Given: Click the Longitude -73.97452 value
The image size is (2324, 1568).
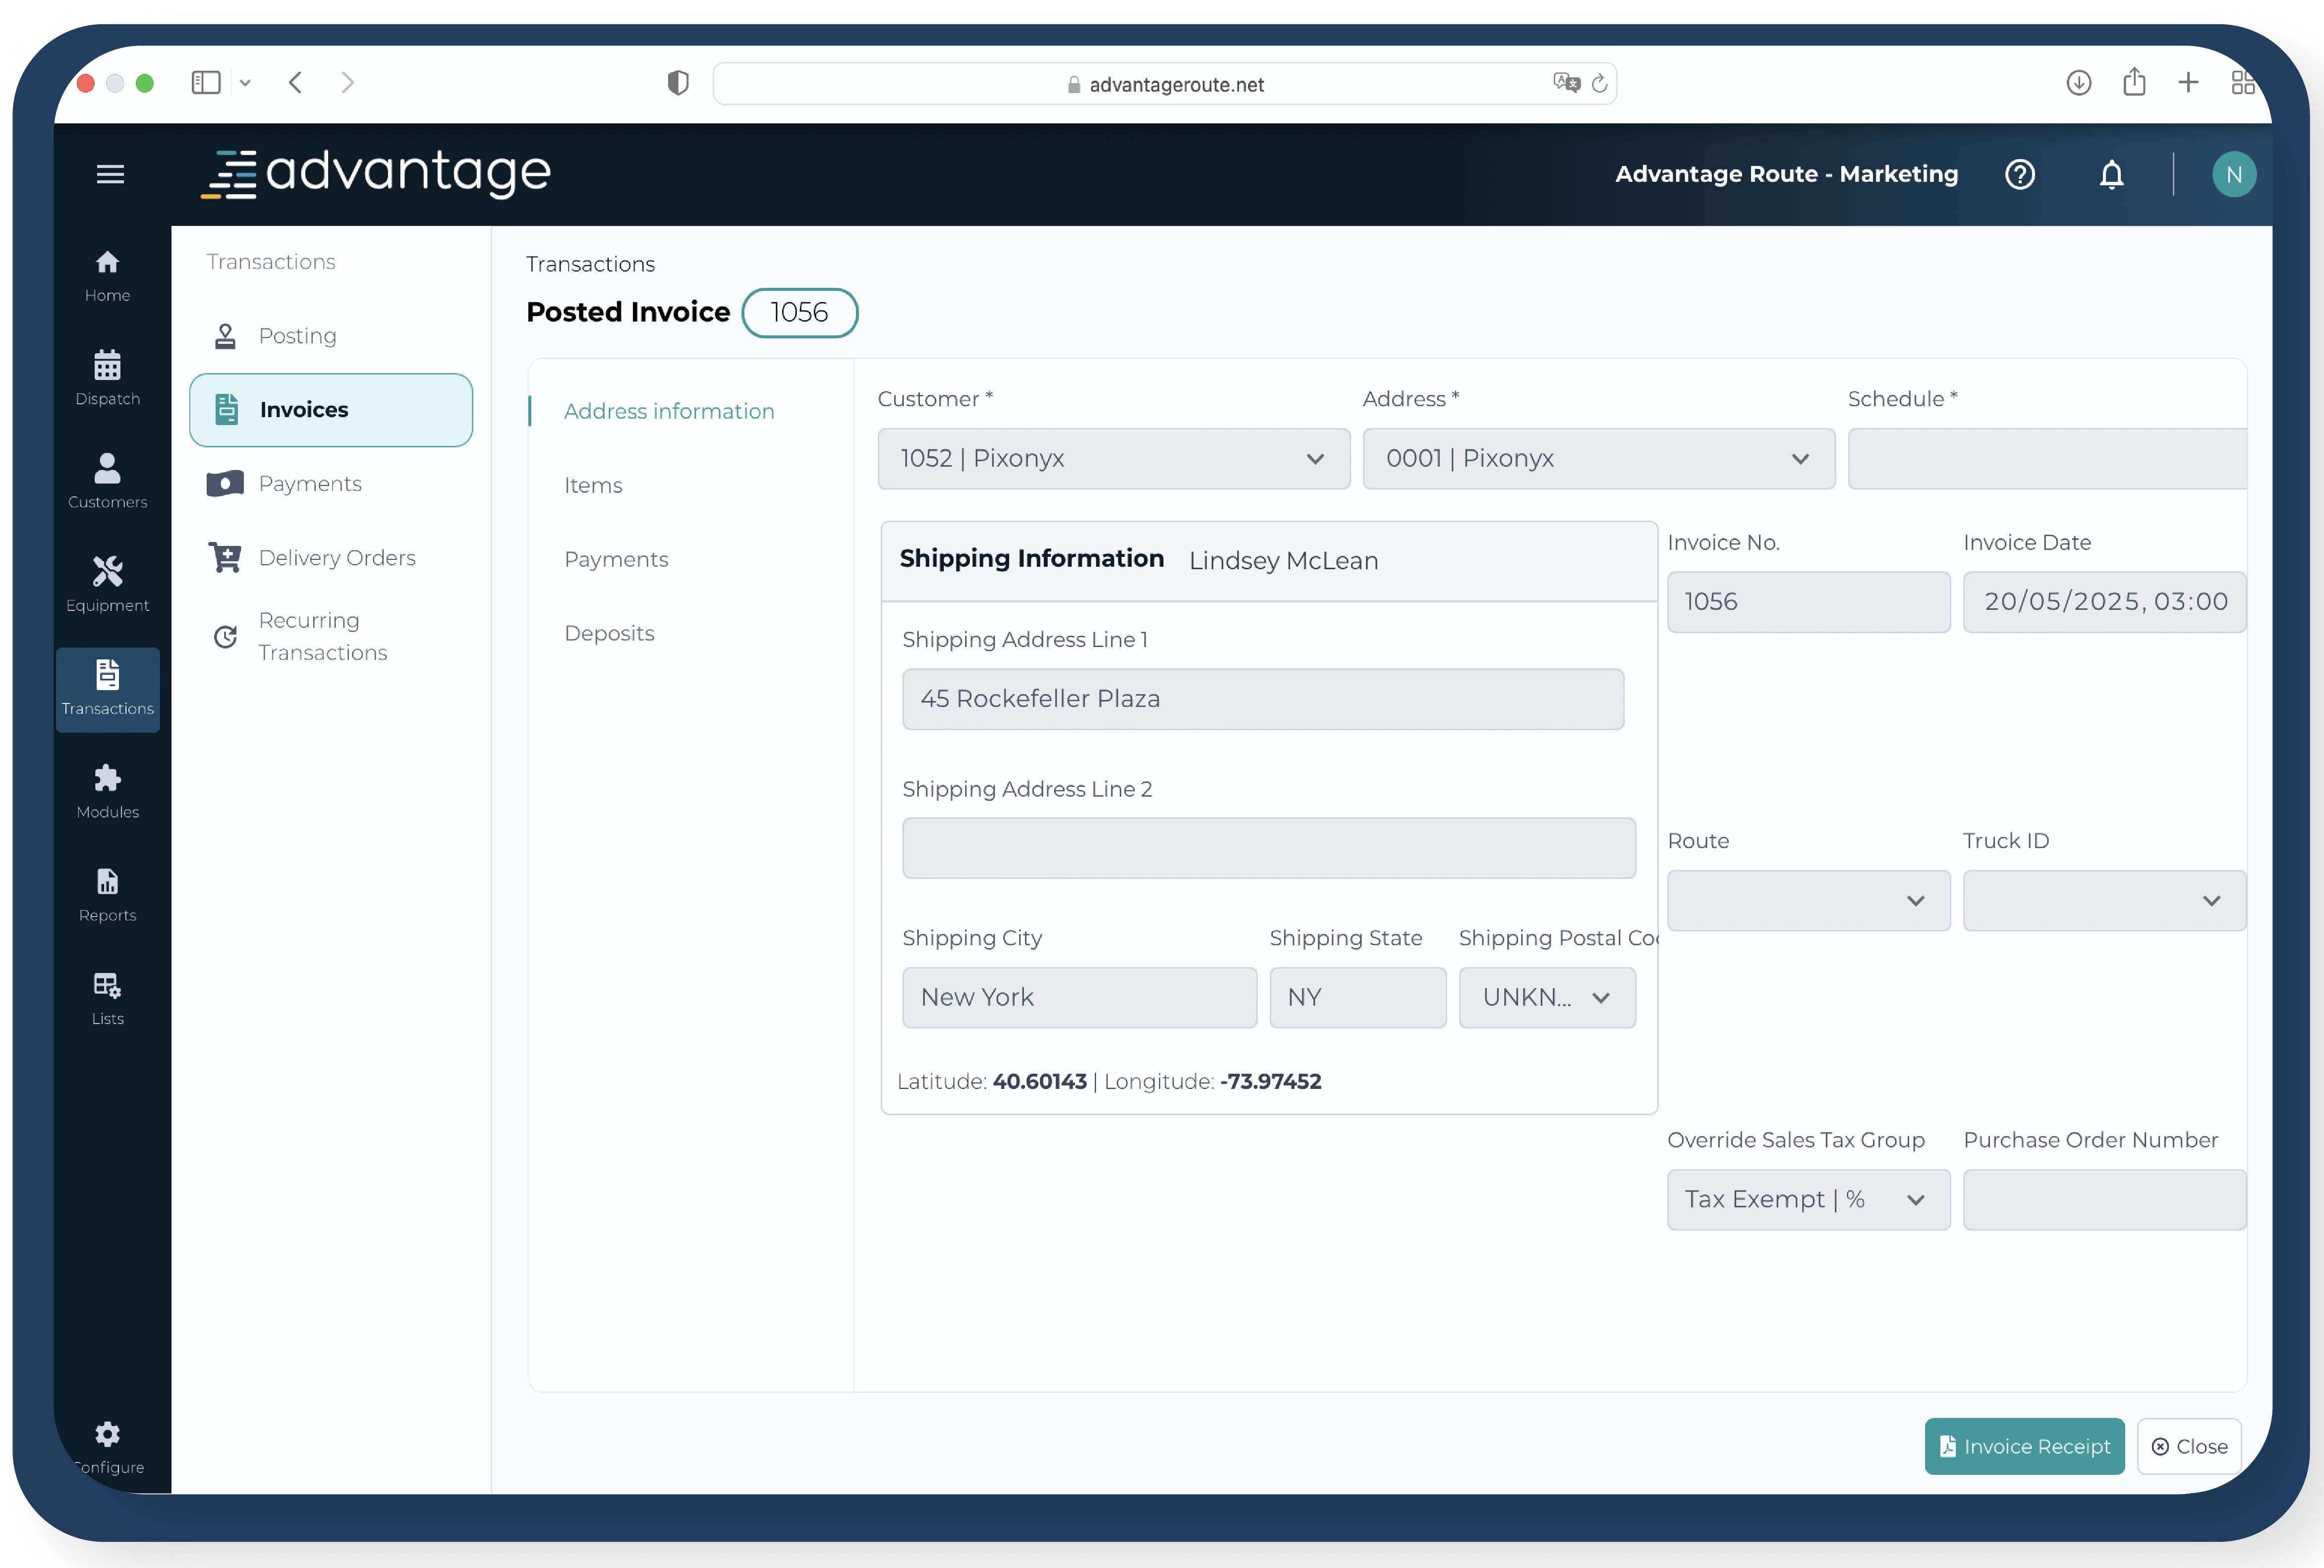Looking at the screenshot, I should pos(1270,1081).
